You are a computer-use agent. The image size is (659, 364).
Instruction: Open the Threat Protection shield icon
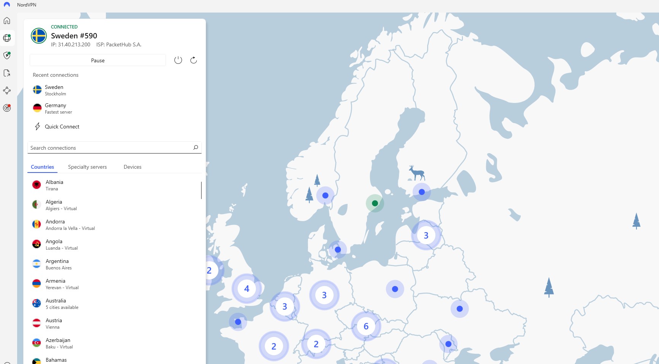tap(7, 55)
